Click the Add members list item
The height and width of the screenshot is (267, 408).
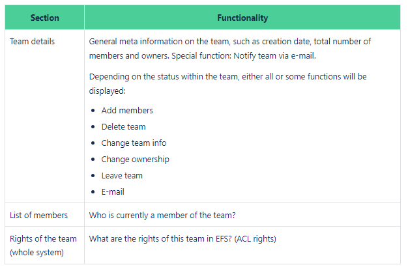tap(127, 111)
